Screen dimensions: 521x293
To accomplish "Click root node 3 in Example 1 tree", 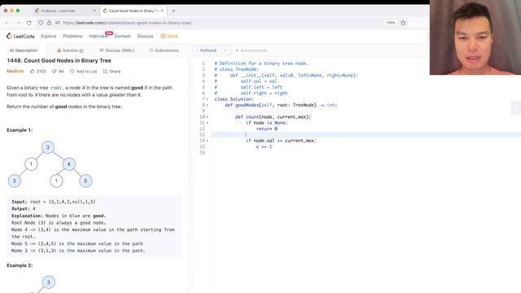I will (x=48, y=147).
